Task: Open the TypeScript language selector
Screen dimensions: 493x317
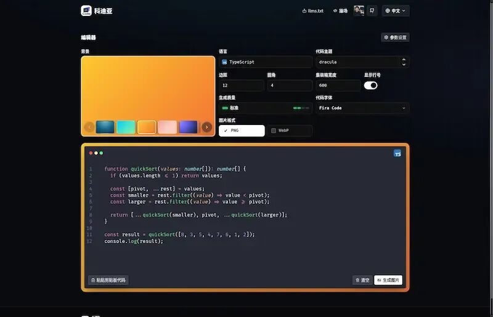Action: pyautogui.click(x=266, y=62)
